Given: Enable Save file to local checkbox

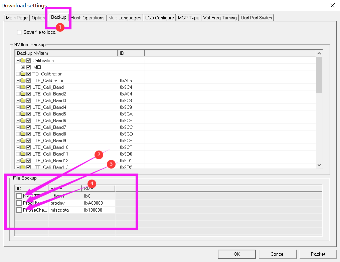Looking at the screenshot, I should 19,32.
